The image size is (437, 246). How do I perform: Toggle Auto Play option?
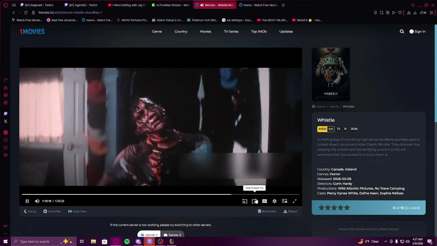point(52,211)
